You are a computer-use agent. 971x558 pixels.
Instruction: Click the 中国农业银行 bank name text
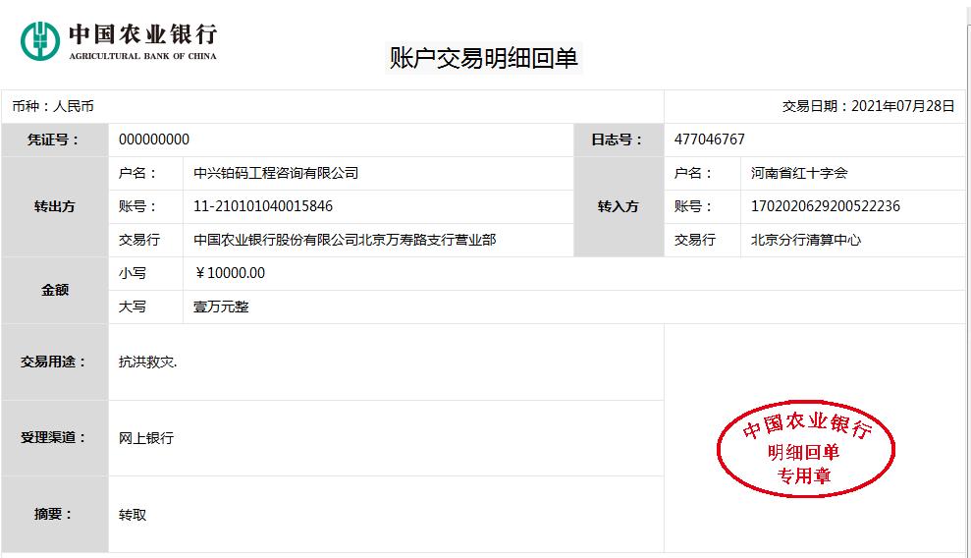coord(143,34)
